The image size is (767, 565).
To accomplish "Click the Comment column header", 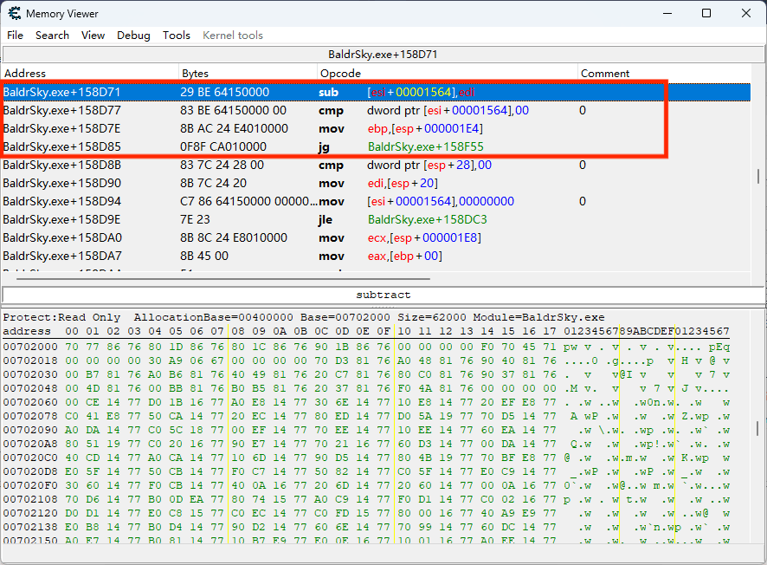I will 664,74.
